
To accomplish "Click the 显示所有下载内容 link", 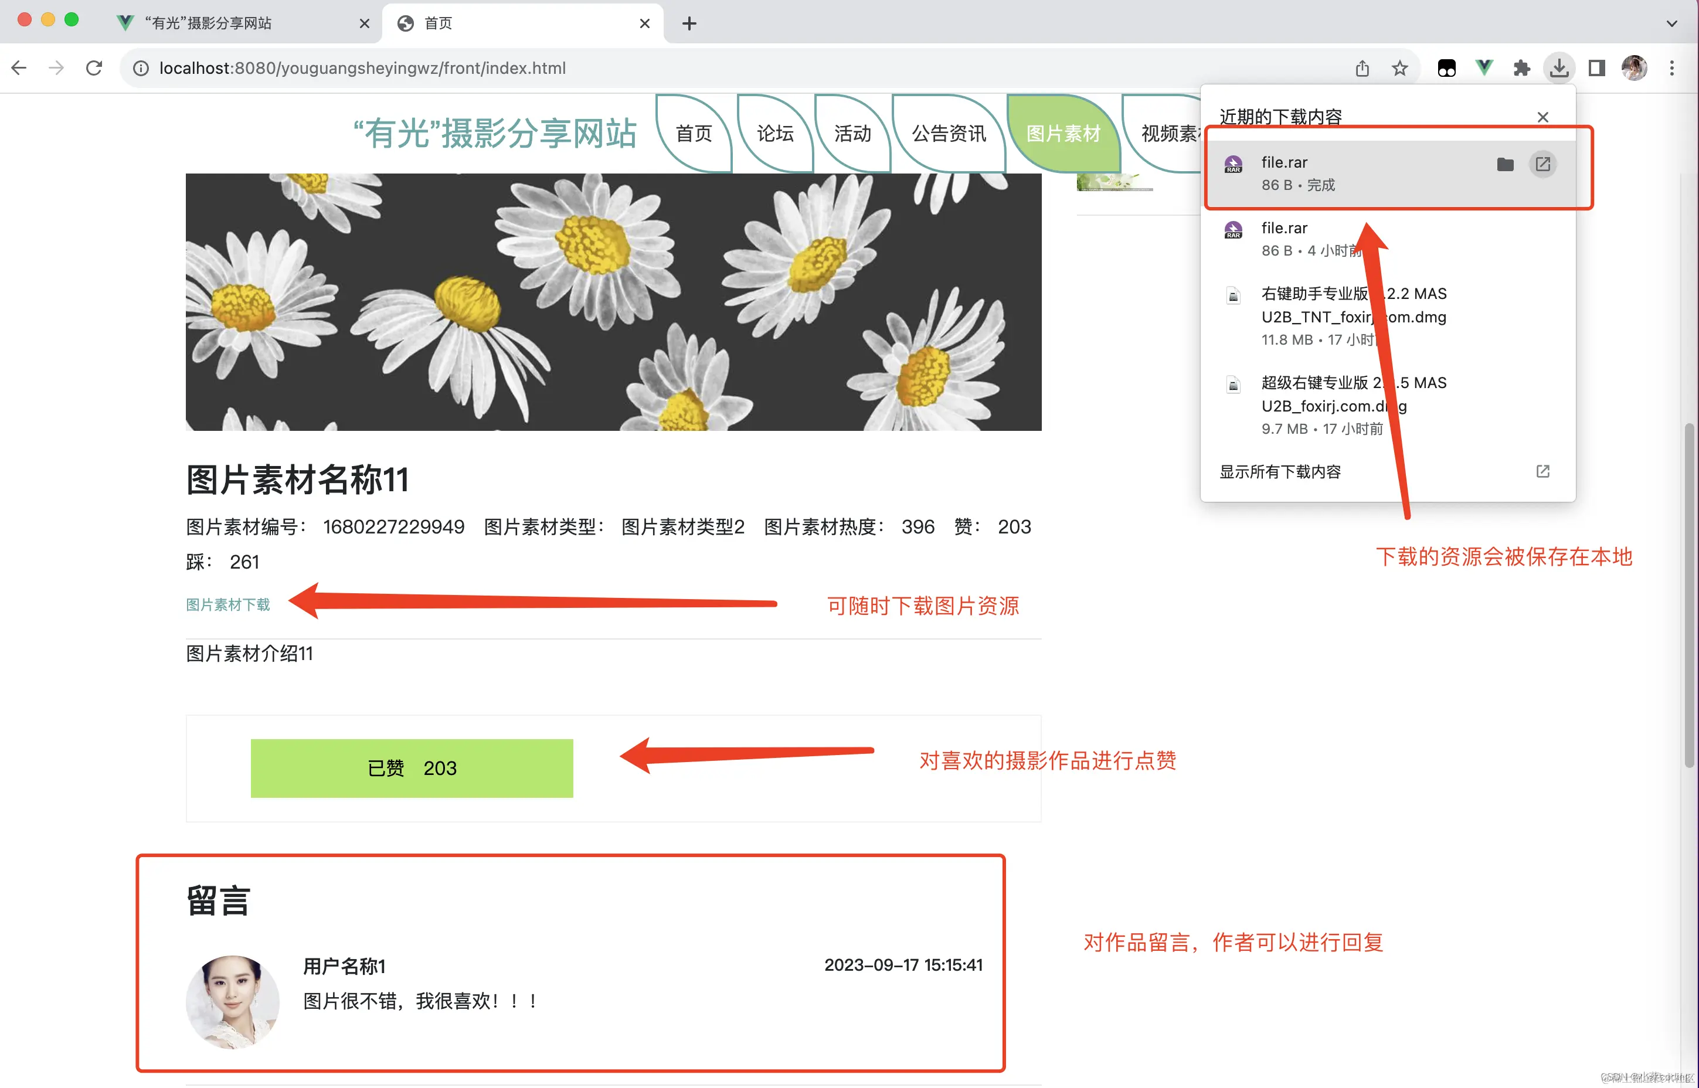I will pyautogui.click(x=1280, y=472).
